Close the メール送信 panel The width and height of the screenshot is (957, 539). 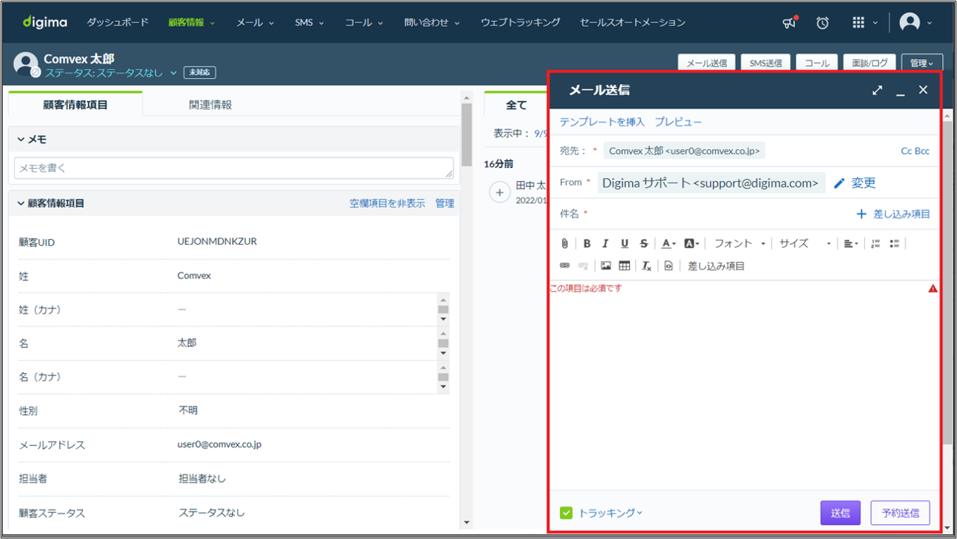point(923,90)
